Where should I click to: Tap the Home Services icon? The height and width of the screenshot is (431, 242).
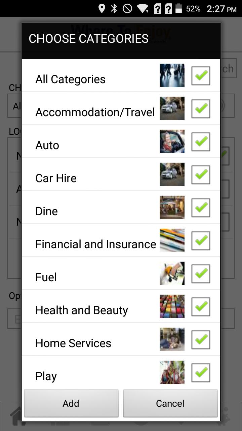coord(172,339)
